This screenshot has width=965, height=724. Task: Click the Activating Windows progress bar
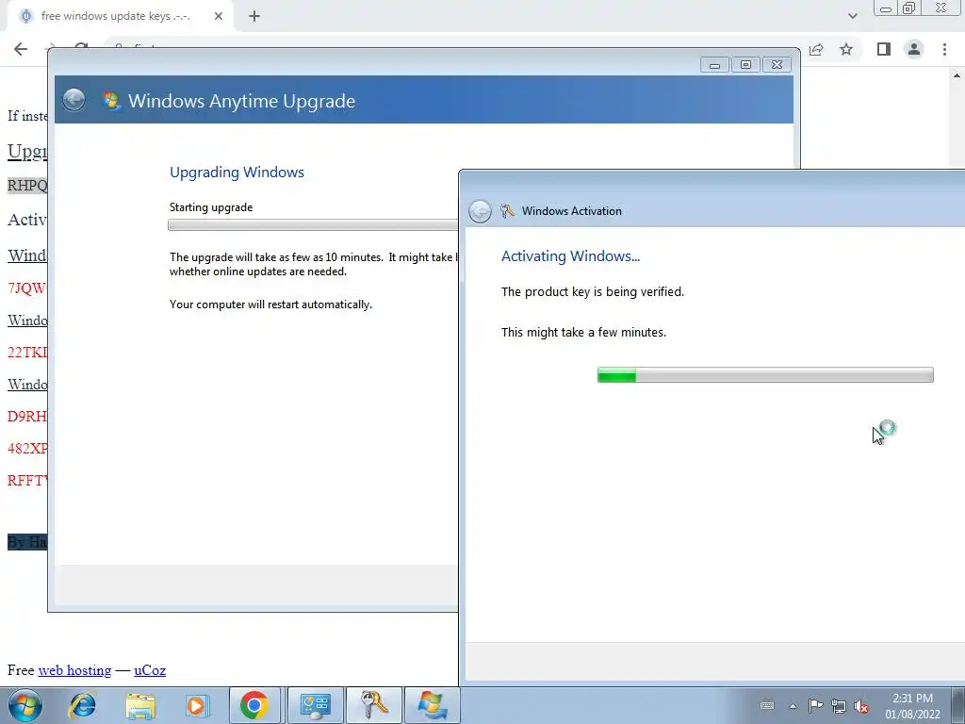click(765, 374)
